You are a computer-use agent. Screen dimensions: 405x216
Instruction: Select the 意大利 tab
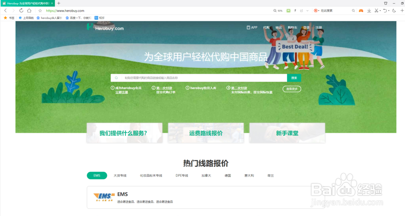(249, 176)
